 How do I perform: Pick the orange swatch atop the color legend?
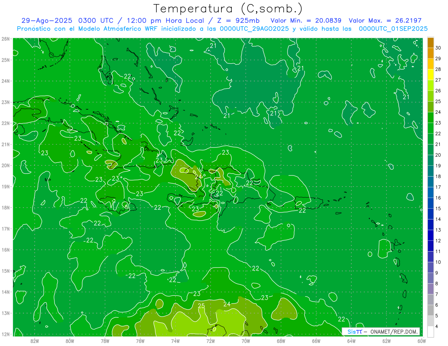(x=430, y=43)
